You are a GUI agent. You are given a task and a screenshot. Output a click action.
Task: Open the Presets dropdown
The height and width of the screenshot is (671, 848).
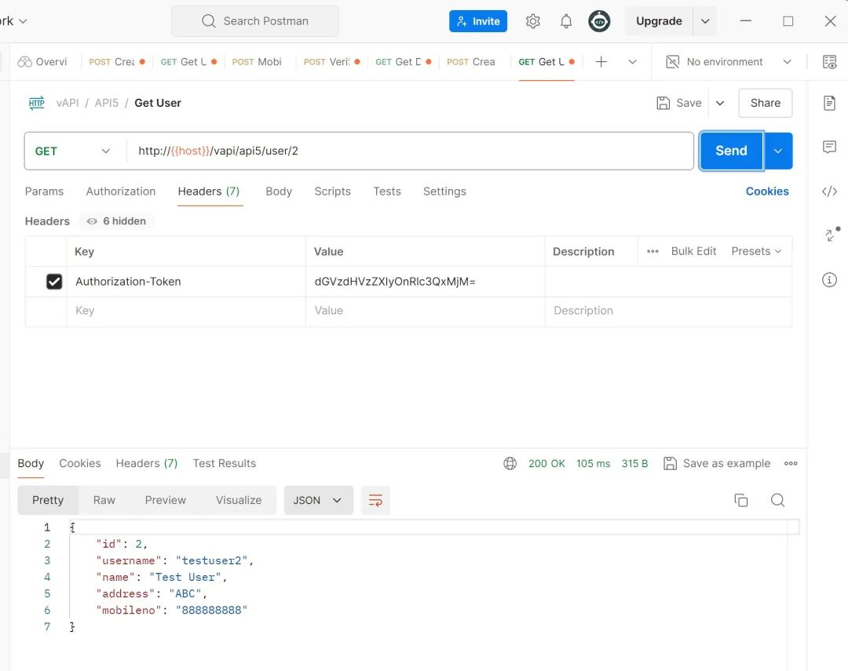756,251
